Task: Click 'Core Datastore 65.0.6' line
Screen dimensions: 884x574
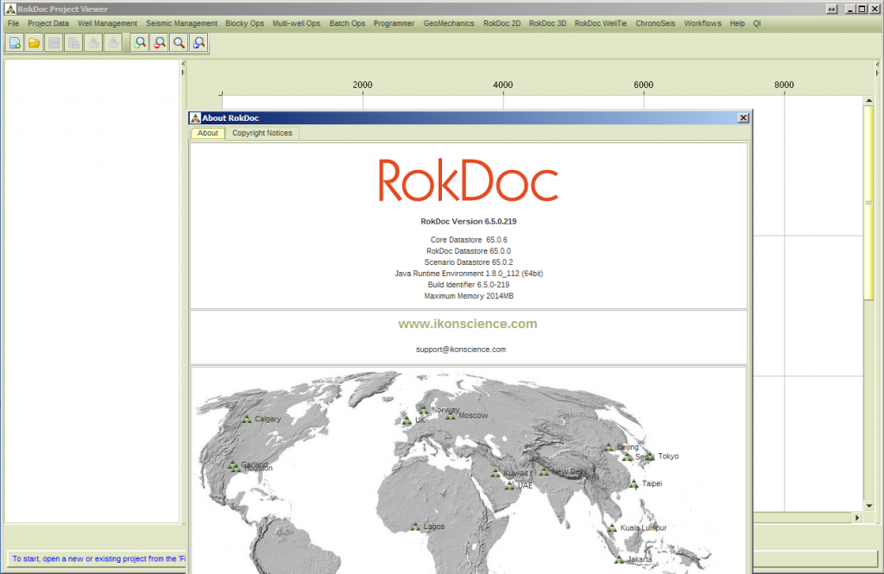Action: tap(469, 240)
